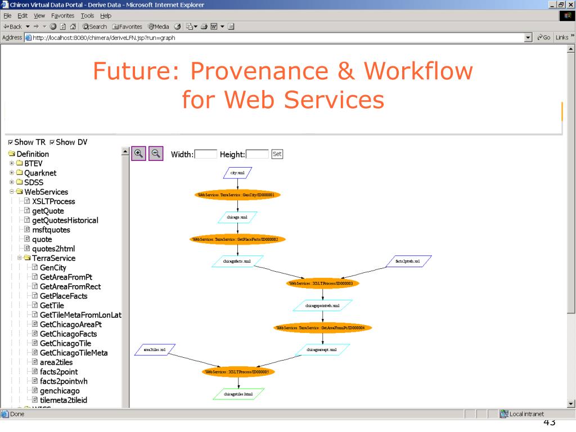This screenshot has width=576, height=432.
Task: Expand the Quarknet folder
Action: point(11,172)
